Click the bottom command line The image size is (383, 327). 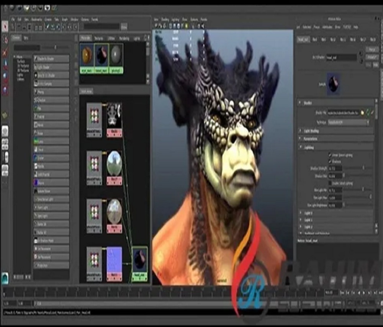(191, 312)
